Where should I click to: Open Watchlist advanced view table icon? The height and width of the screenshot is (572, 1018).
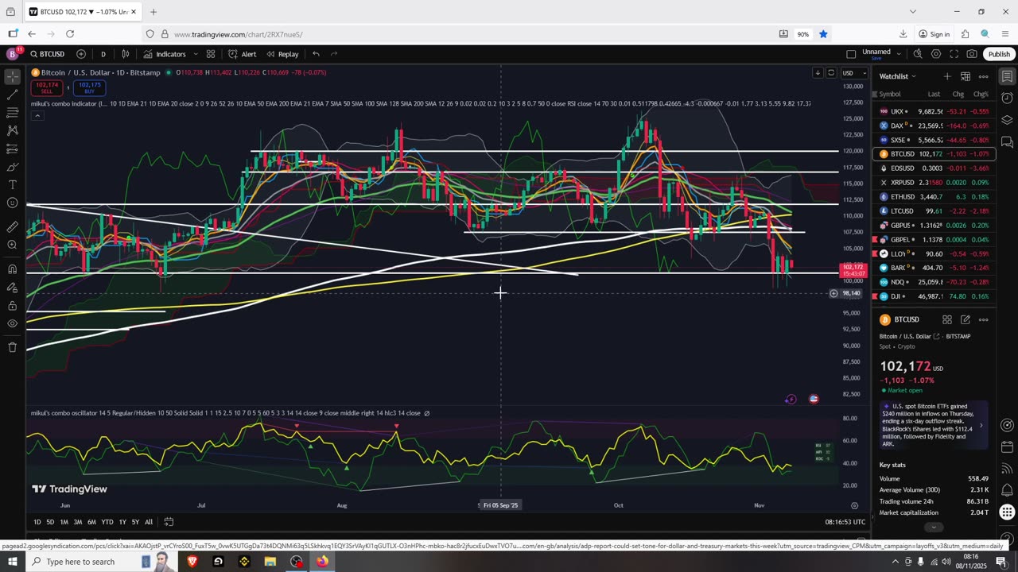click(965, 76)
